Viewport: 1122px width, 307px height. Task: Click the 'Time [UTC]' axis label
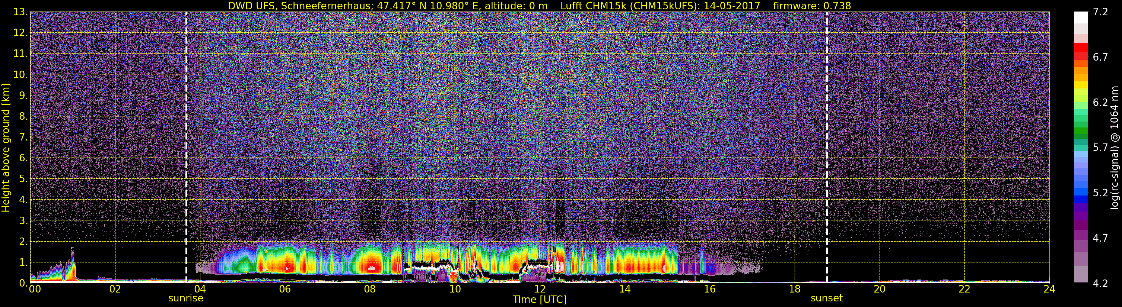pos(539,300)
